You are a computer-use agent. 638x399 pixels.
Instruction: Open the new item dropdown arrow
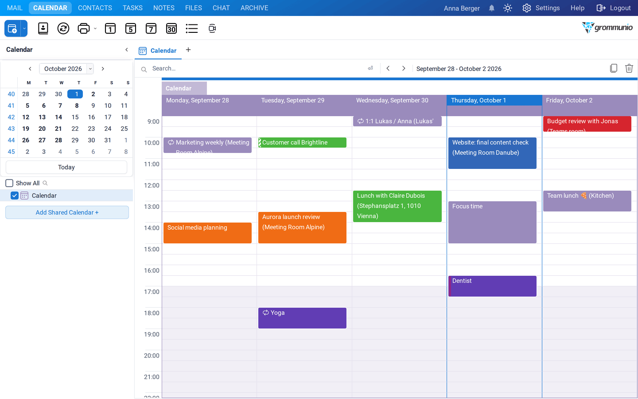coord(24,28)
